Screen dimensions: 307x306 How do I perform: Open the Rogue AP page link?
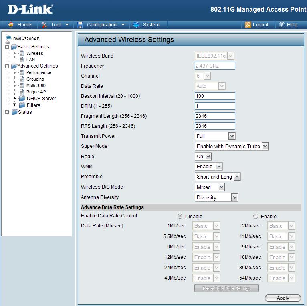click(36, 92)
